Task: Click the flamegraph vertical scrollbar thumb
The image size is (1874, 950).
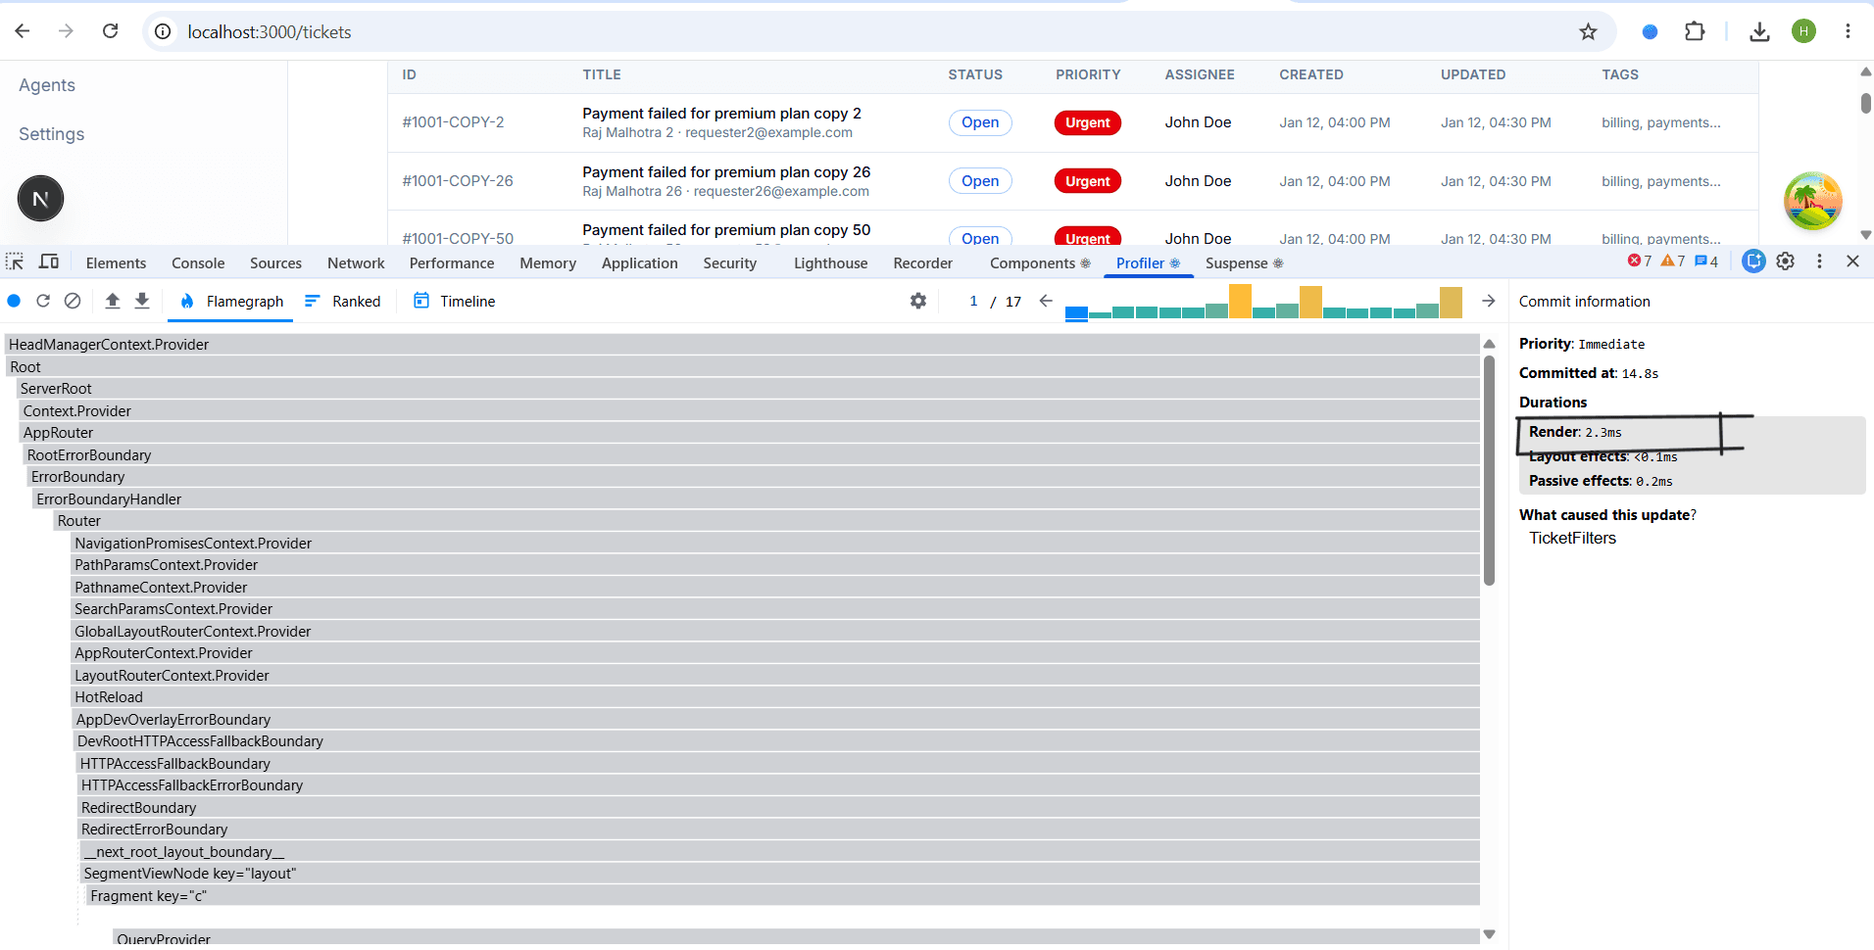Action: (1489, 470)
